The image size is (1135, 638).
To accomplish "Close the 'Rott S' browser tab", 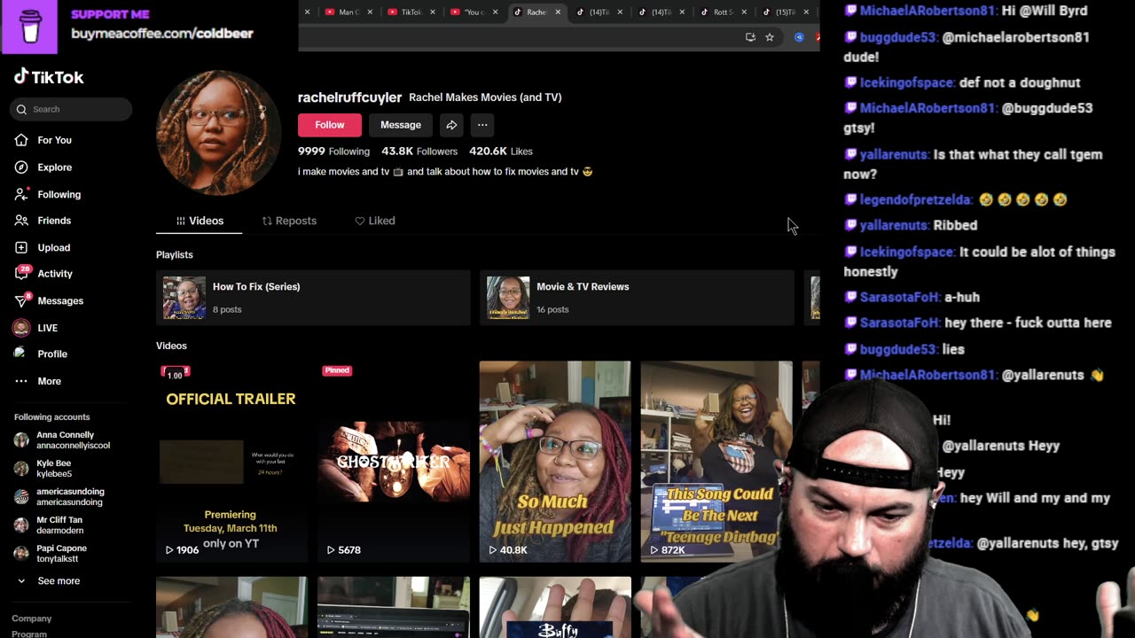I will [x=744, y=12].
